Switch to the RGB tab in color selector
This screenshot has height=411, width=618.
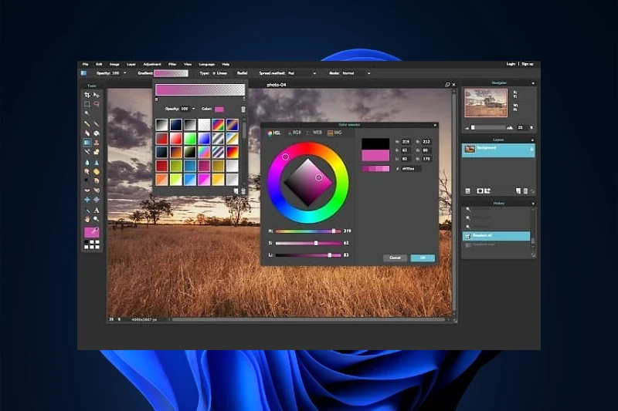(x=296, y=133)
